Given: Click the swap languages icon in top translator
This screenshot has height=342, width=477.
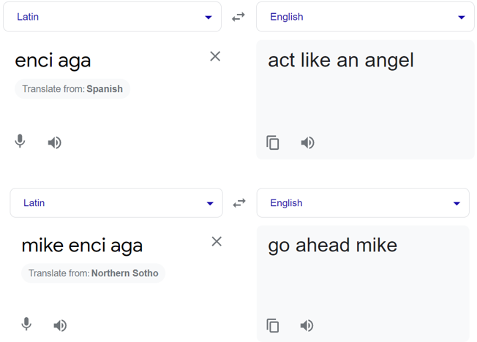Looking at the screenshot, I should [x=238, y=17].
